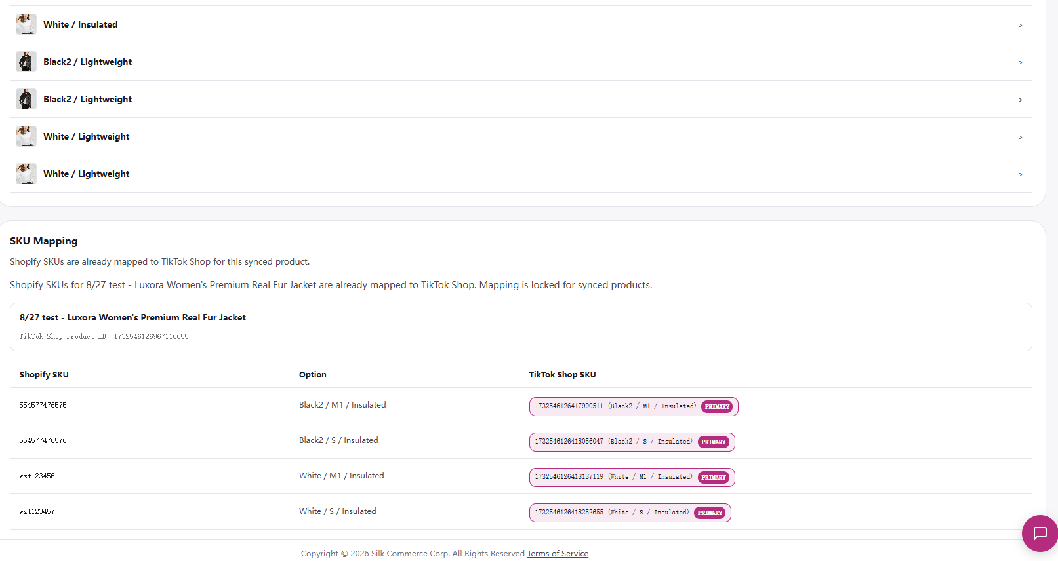Click option cell Black2 / M1 / Insulated
Viewport: 1058px width, 561px height.
342,405
